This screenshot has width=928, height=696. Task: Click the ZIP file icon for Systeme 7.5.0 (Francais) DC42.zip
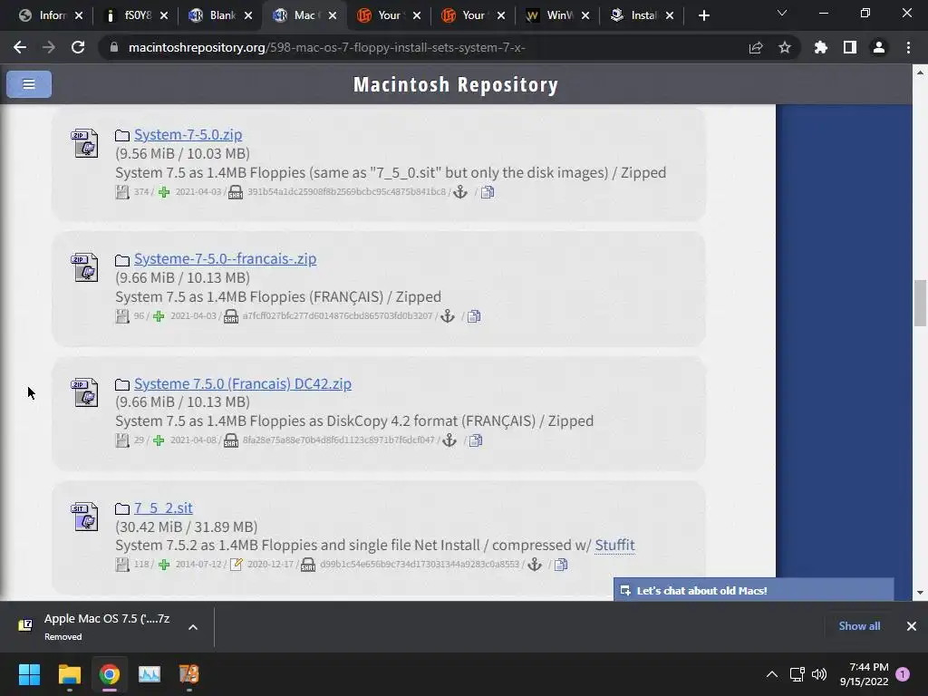(84, 391)
